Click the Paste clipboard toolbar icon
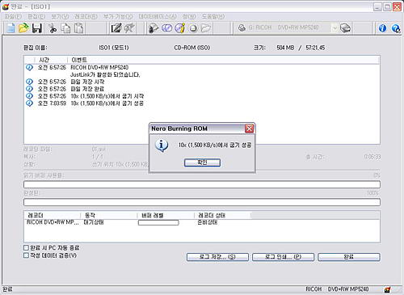This screenshot has width=404, height=295. 78,28
